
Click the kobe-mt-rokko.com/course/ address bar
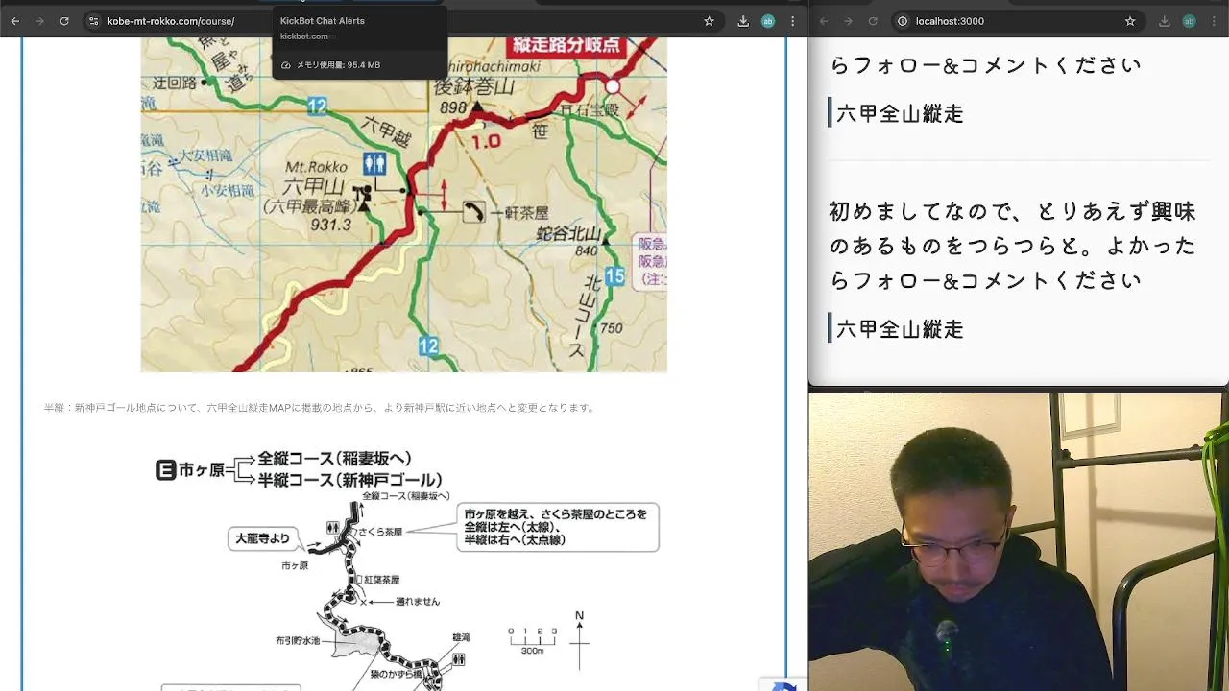[171, 21]
